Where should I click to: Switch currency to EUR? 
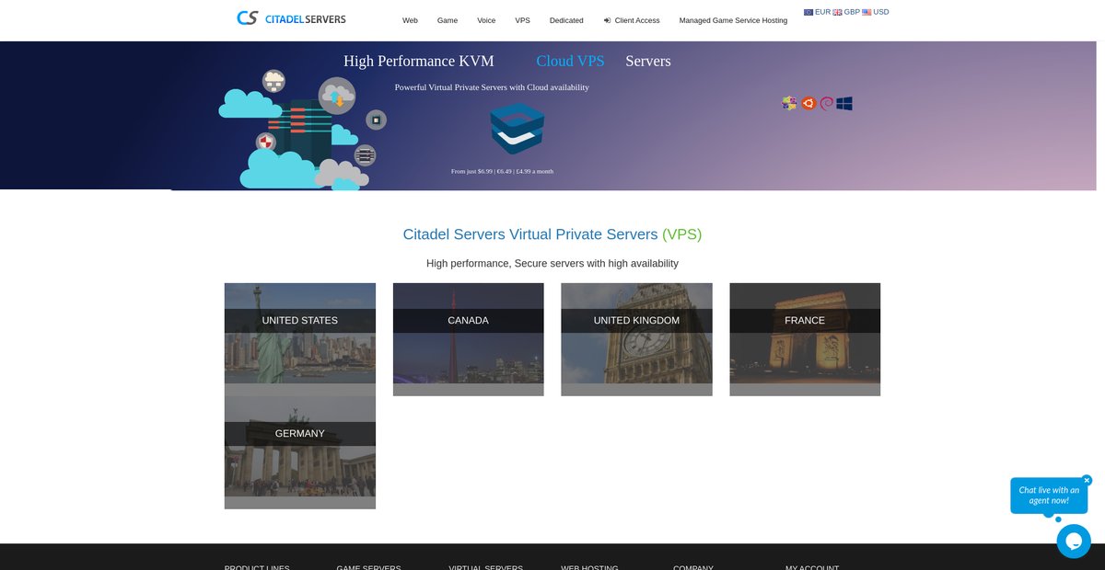tap(822, 12)
